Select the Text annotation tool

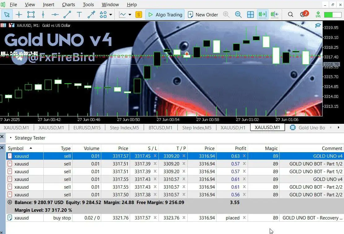[x=79, y=15]
